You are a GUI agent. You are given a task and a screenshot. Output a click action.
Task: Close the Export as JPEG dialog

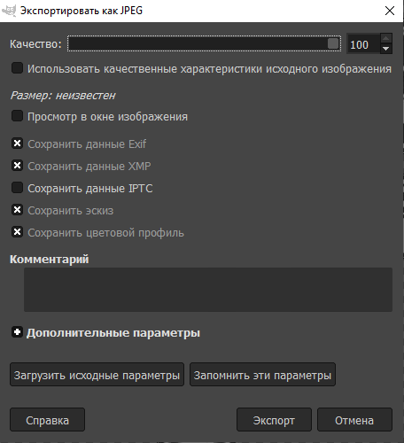coord(390,11)
